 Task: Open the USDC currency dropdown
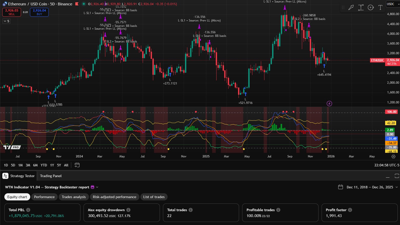coord(392,4)
